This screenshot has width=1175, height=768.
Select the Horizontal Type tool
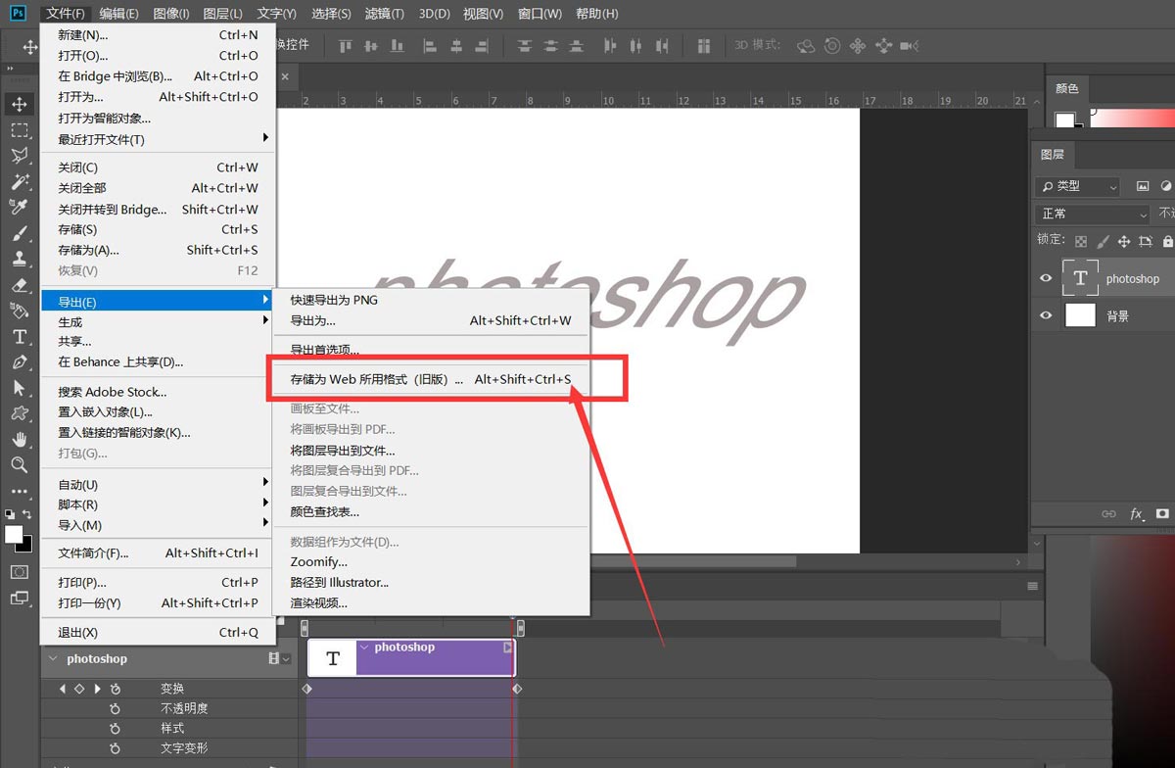point(20,336)
